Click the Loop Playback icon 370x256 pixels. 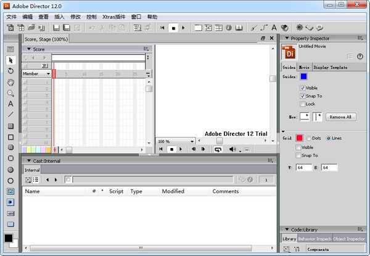(x=218, y=149)
